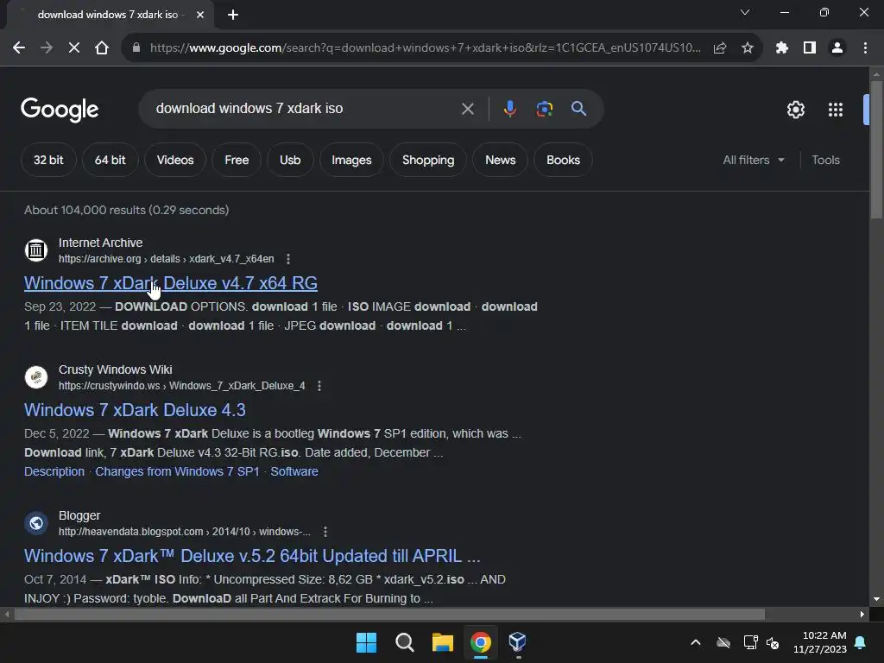
Task: Expand the All filters dropdown
Action: pos(753,160)
